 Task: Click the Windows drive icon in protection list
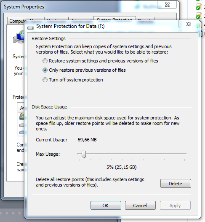click(x=22, y=116)
